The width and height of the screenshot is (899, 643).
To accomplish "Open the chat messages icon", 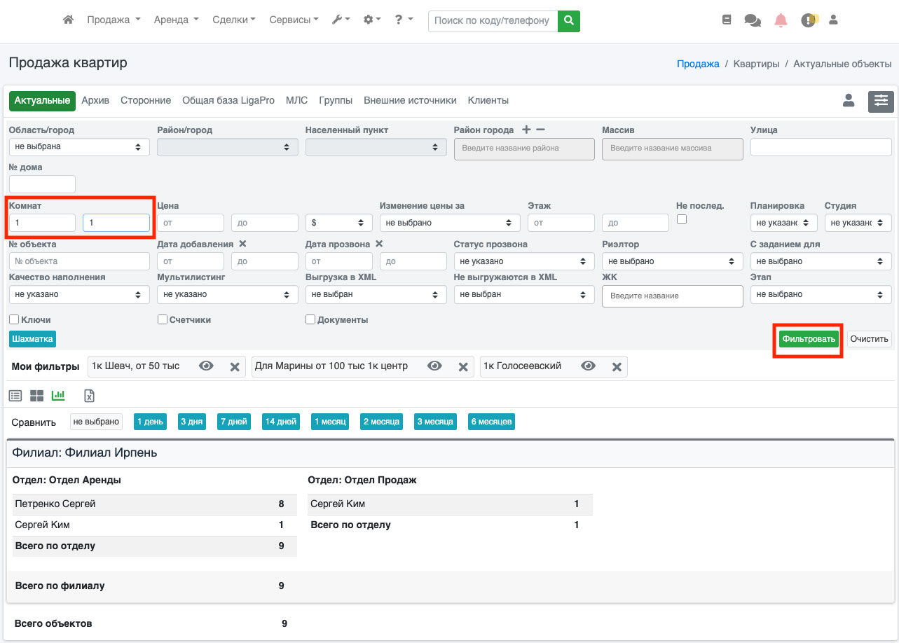I will point(753,20).
